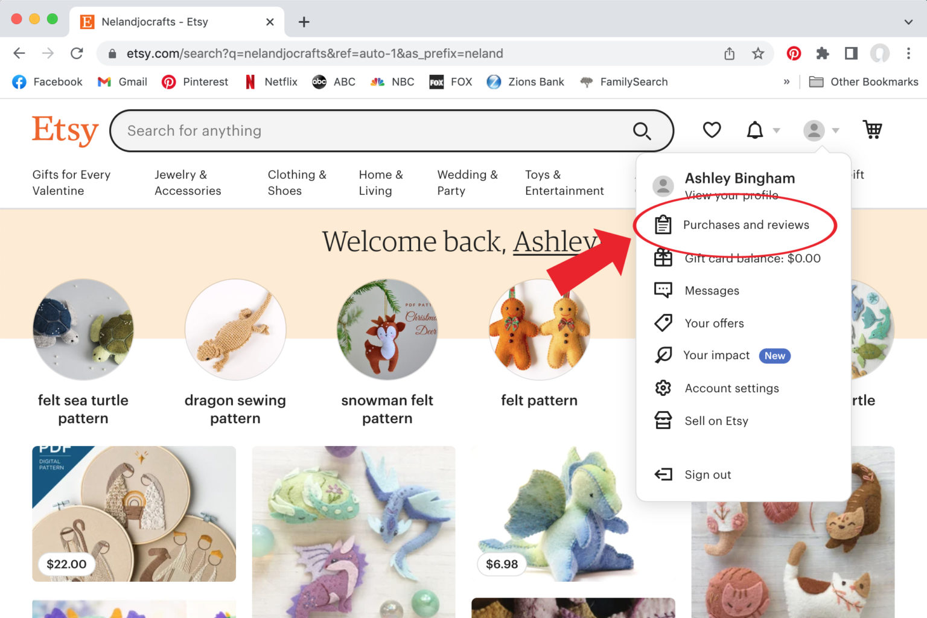Click Ashley Bingham to view profile

(739, 178)
